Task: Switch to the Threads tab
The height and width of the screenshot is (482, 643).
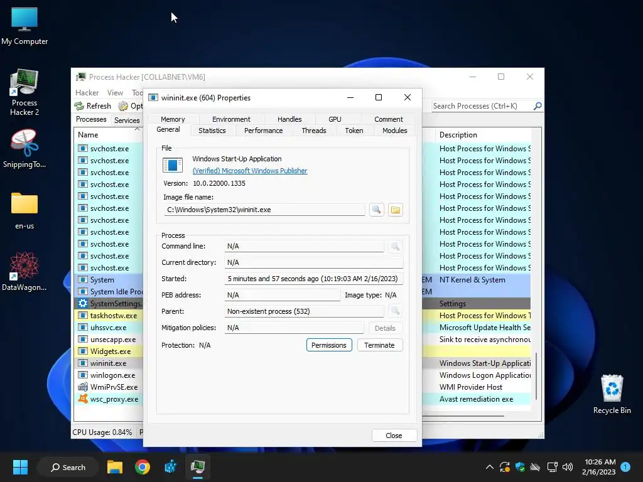Action: pos(314,131)
